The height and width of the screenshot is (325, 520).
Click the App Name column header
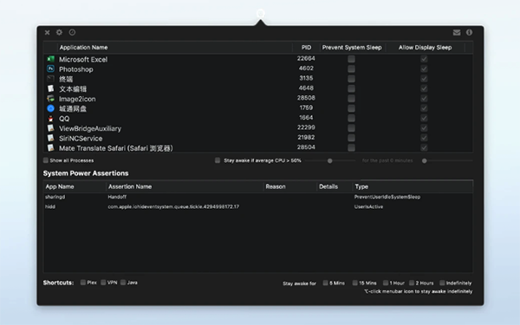[60, 186]
